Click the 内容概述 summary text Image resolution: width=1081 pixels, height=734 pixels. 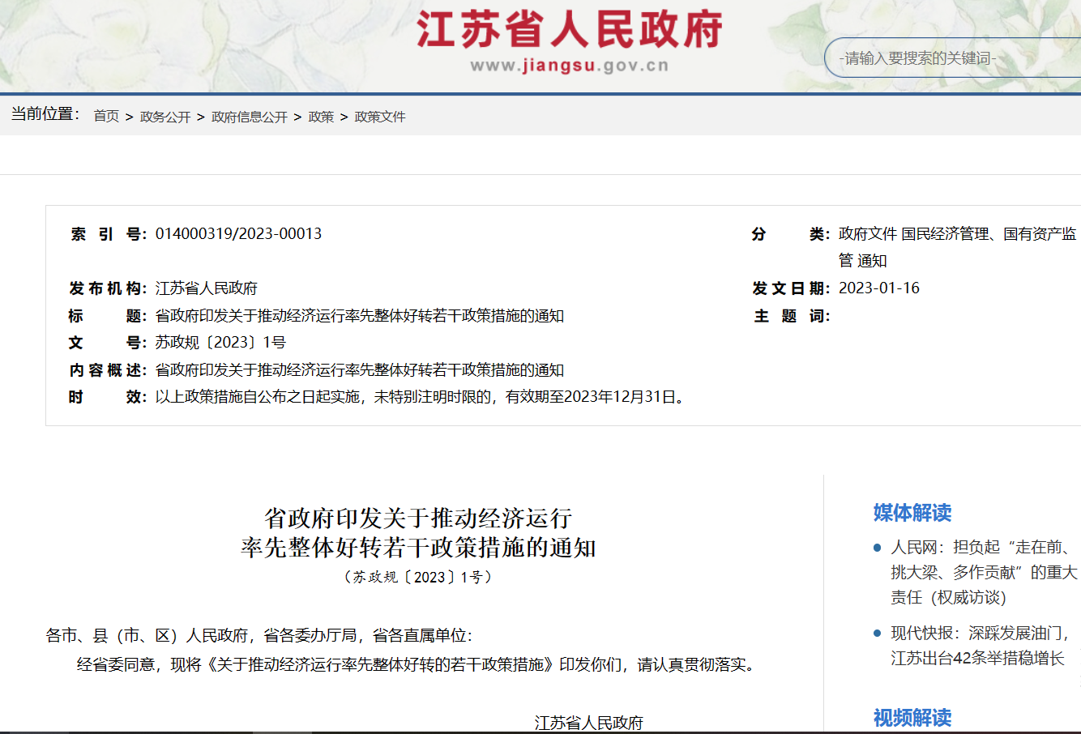pos(359,370)
